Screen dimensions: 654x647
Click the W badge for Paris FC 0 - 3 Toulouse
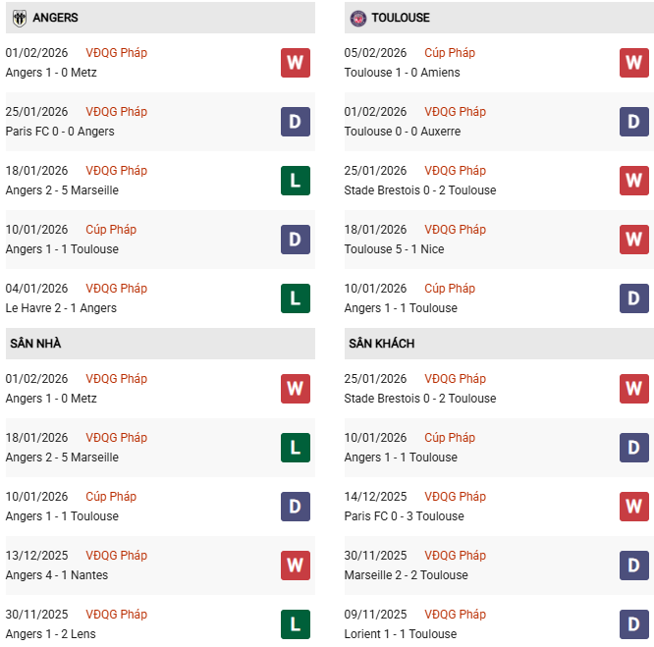coord(634,507)
